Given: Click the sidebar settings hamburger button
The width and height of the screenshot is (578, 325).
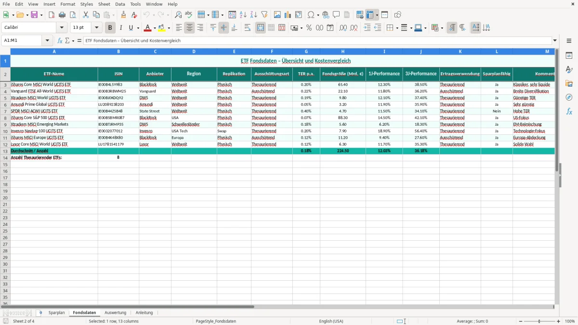Looking at the screenshot, I should coord(569,40).
